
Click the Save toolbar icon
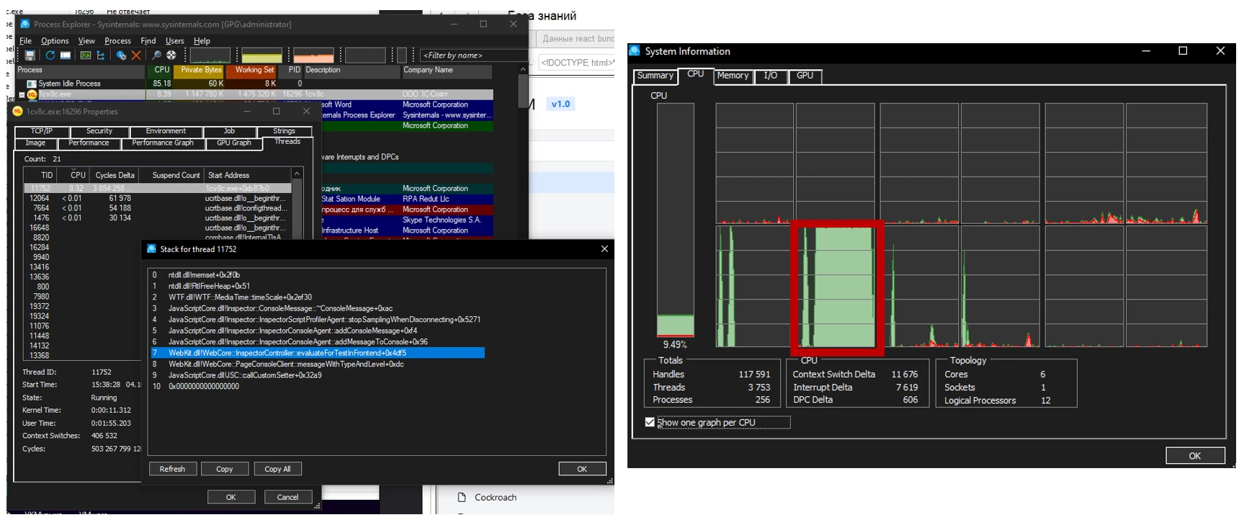30,55
